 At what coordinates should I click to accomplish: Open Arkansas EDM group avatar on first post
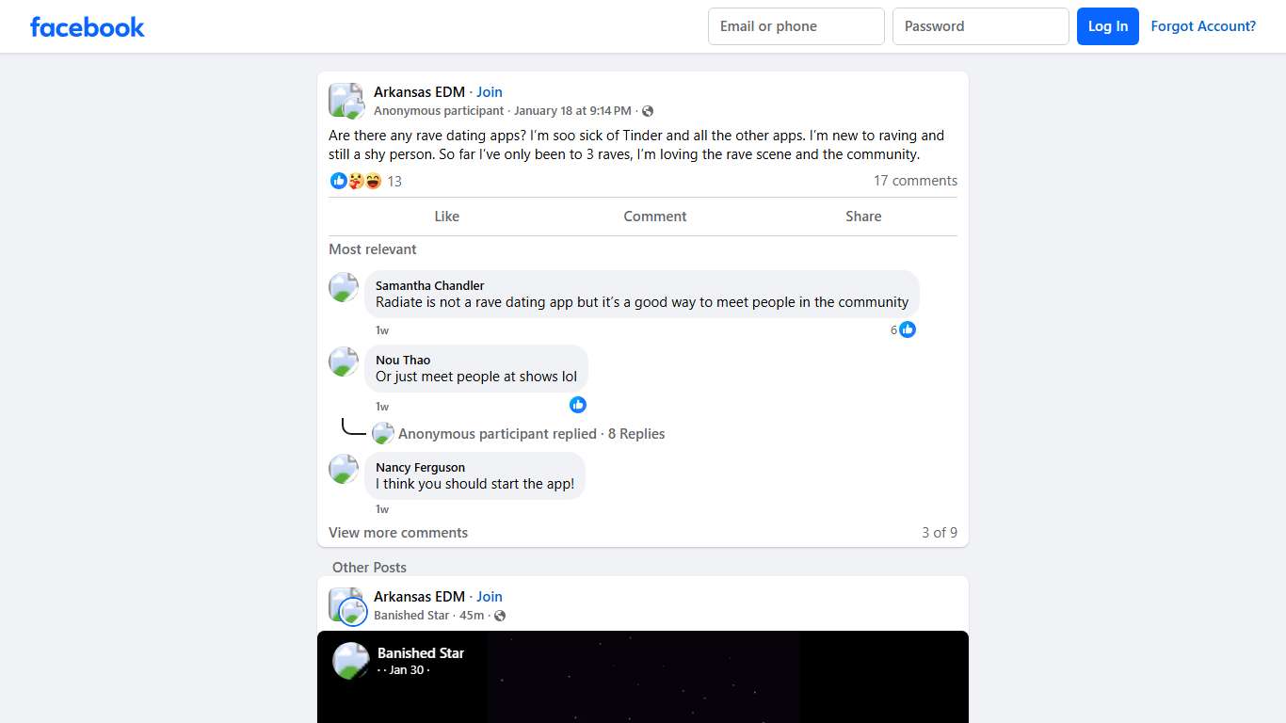346,101
